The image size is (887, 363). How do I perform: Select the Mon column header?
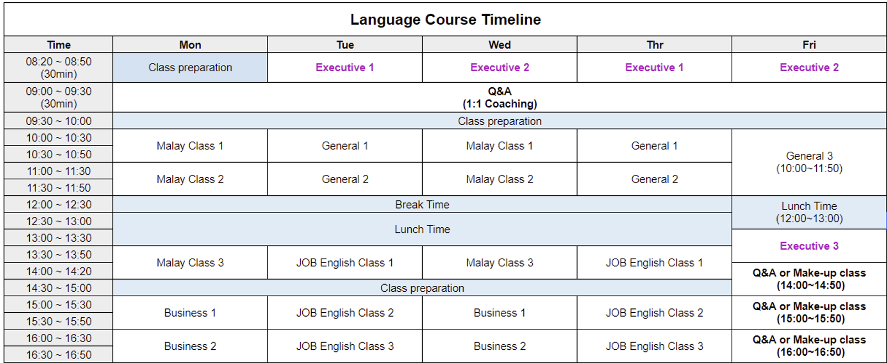coord(190,45)
